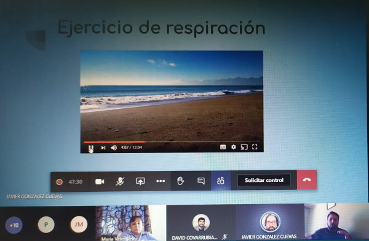Mute the video volume speaker icon
This screenshot has width=369, height=241.
tap(114, 148)
